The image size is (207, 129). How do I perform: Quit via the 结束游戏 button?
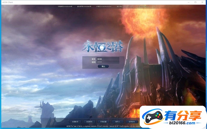coord(132,122)
